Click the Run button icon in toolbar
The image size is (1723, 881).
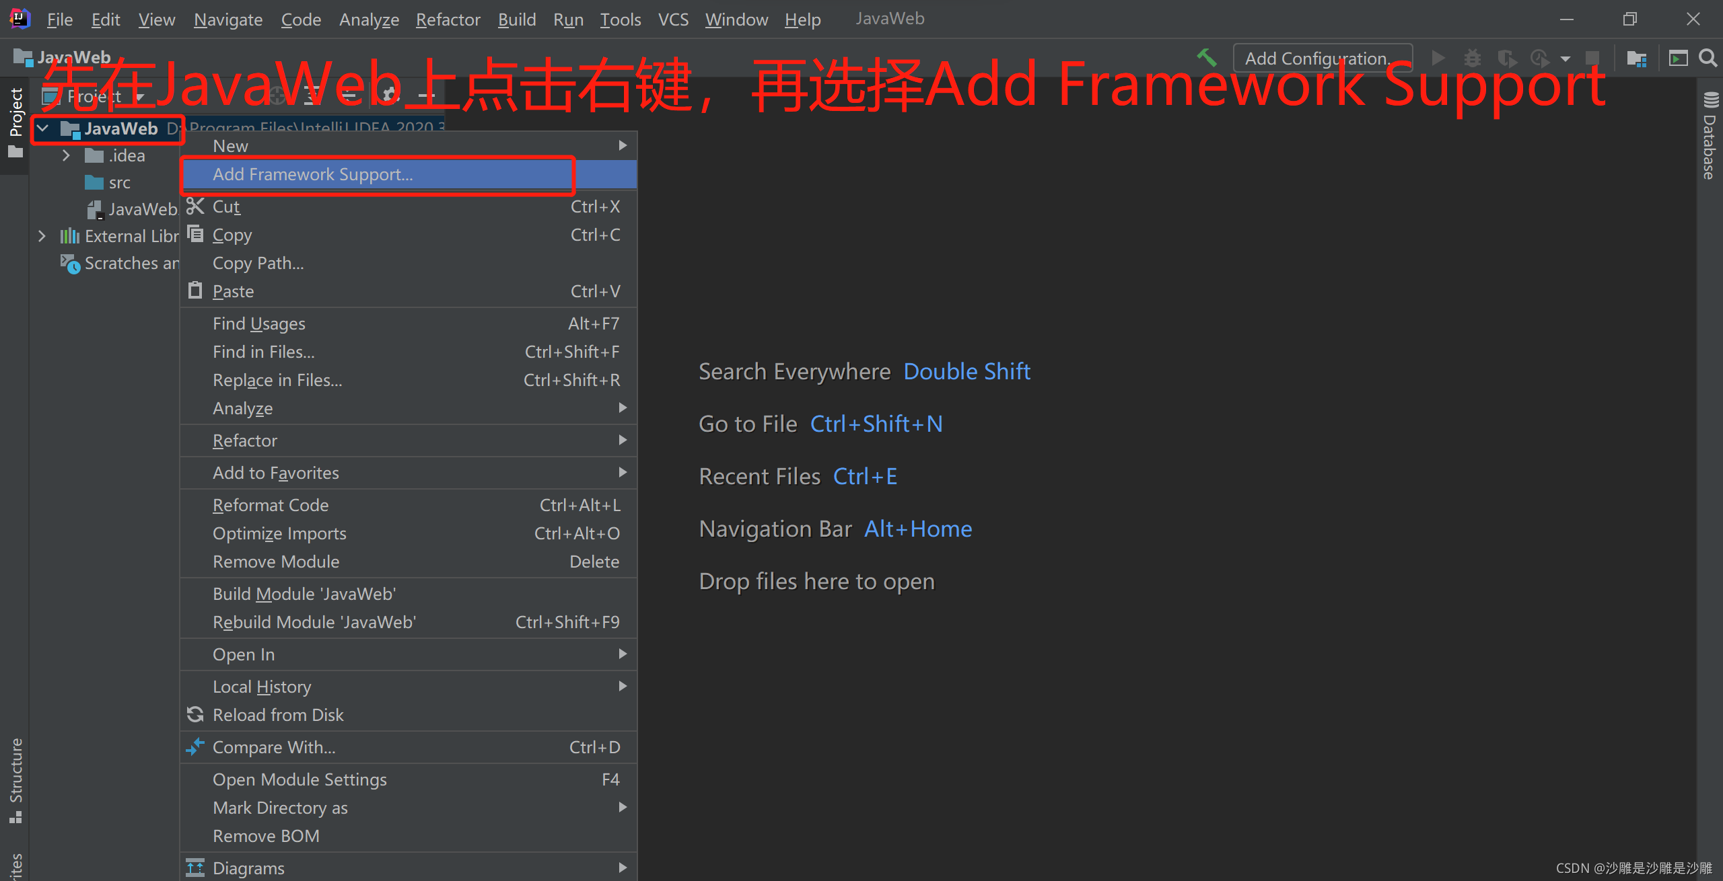tap(1436, 59)
